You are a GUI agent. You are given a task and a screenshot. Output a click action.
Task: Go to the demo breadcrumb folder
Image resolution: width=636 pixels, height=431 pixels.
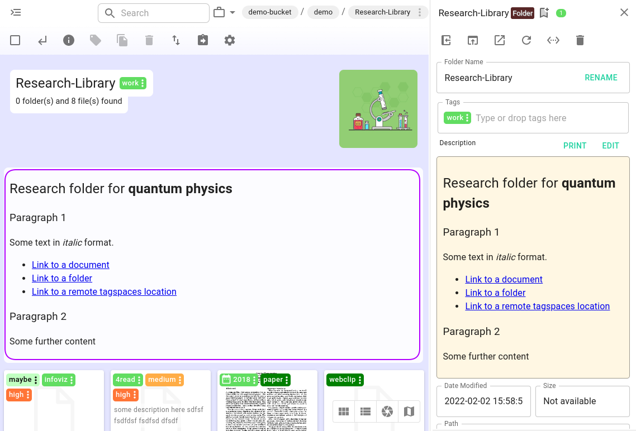(323, 12)
